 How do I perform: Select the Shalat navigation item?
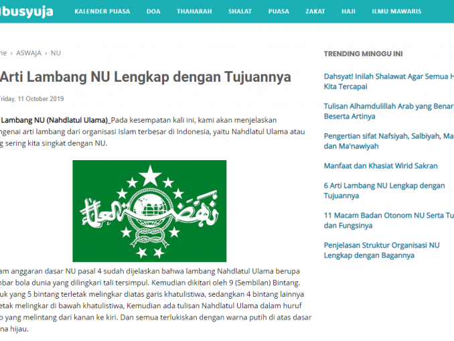tap(240, 11)
